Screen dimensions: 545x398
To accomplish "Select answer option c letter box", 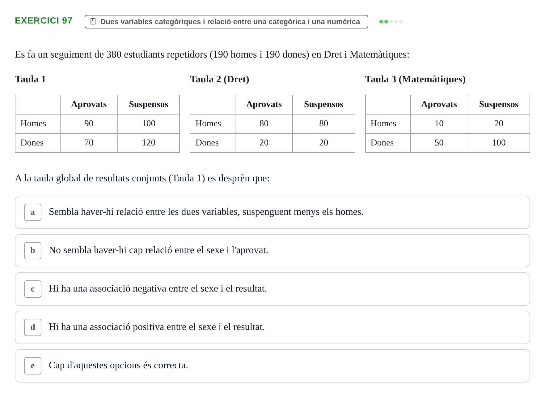I will tap(33, 289).
